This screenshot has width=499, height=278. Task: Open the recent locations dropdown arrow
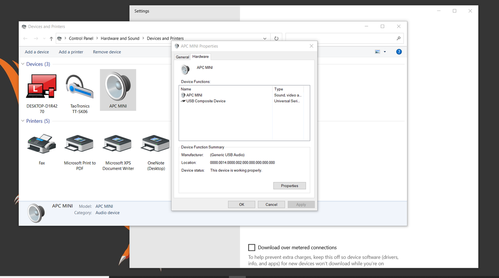coord(44,39)
